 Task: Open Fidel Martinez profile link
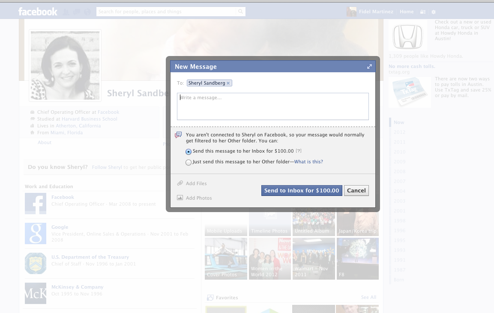click(x=376, y=12)
